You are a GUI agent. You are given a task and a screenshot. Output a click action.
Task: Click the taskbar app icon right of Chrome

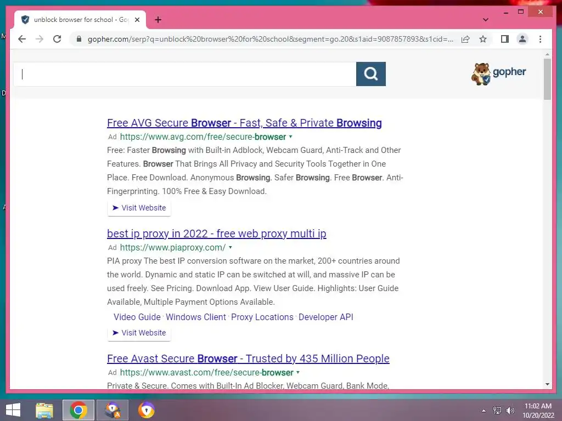coord(113,410)
